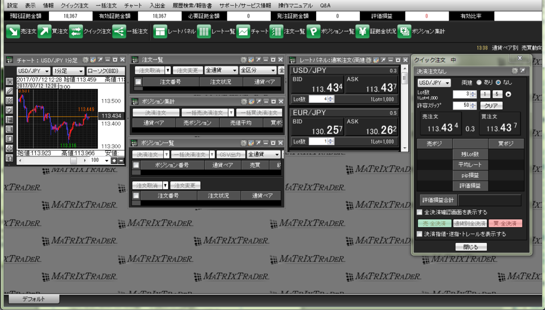Select the デフォルト layout tab
The height and width of the screenshot is (310, 545).
[x=34, y=299]
